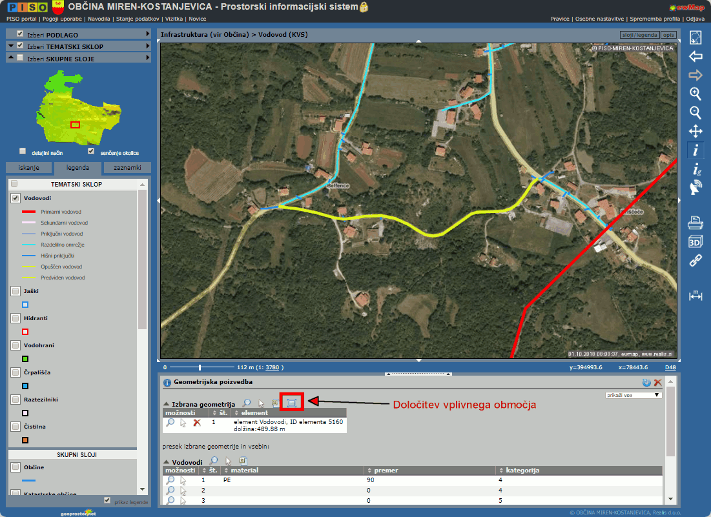The width and height of the screenshot is (711, 517).
Task: Switch to the iskanje tab
Action: click(29, 168)
